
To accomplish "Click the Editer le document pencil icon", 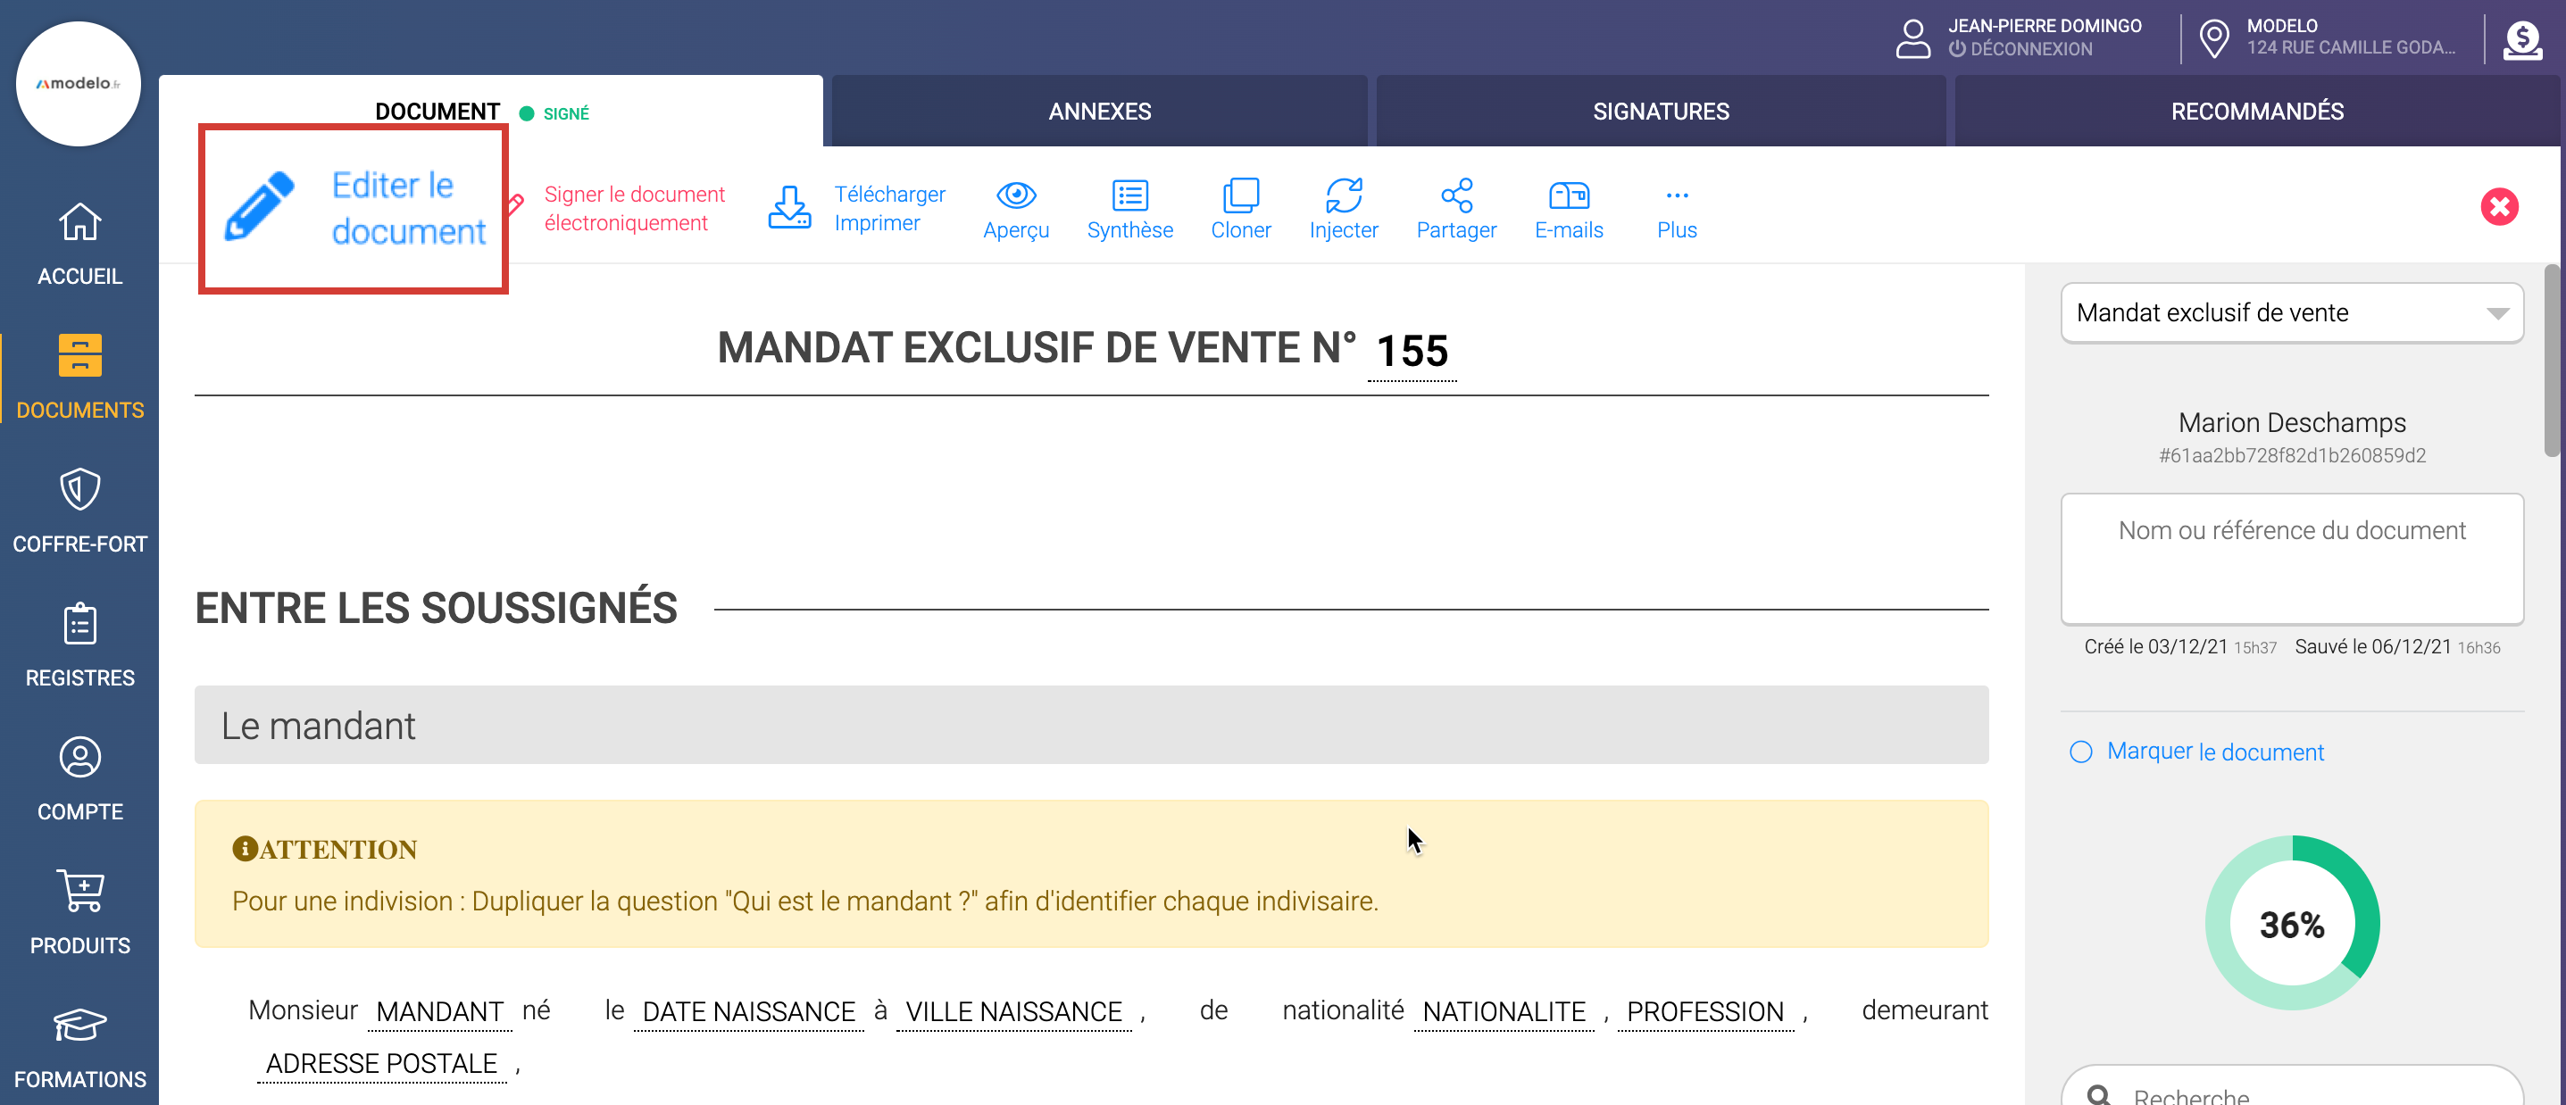I will (x=259, y=207).
